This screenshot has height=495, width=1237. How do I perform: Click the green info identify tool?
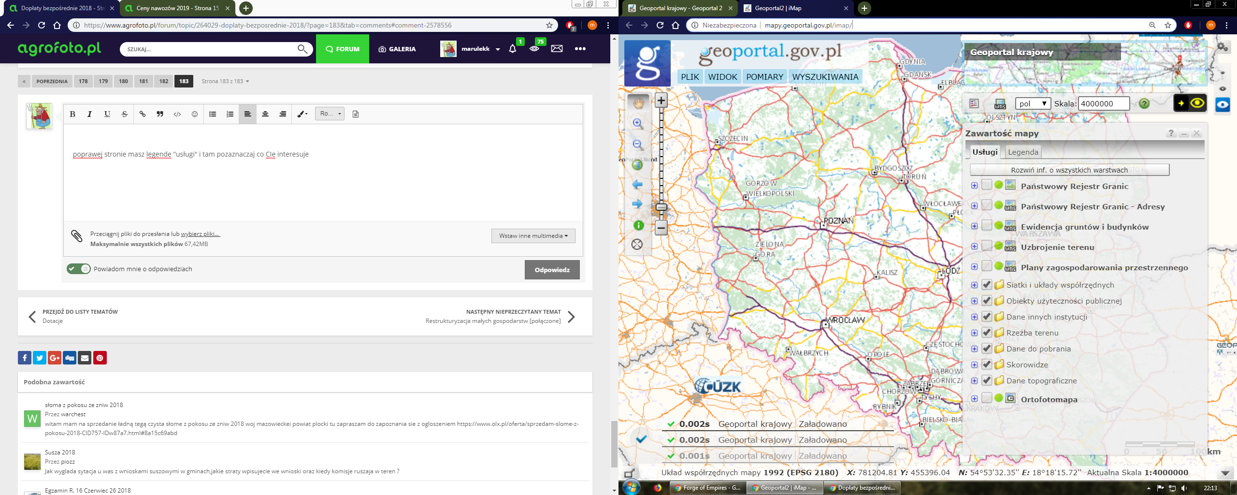pyautogui.click(x=638, y=225)
